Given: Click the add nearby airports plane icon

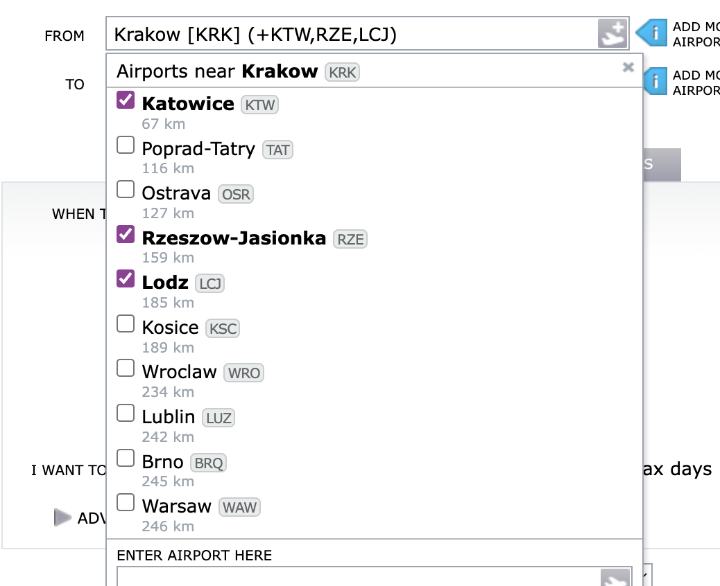Looking at the screenshot, I should (x=612, y=34).
